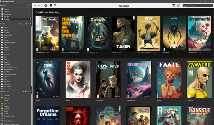Open #2 THEY cover in Continue Reading
Viewport: 214px width, 125px height.
[174, 33]
